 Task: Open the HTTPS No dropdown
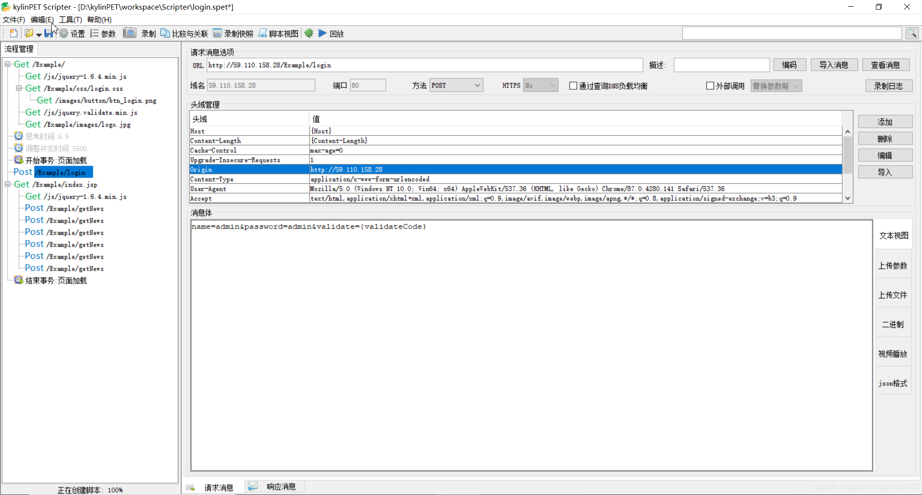541,85
